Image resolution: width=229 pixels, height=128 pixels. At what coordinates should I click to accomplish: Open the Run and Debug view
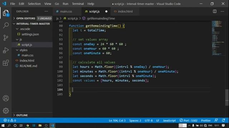point(6,50)
